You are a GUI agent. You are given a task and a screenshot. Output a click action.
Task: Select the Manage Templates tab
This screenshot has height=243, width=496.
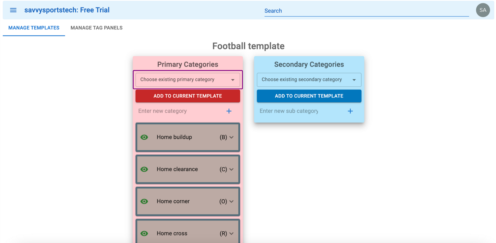(x=34, y=28)
